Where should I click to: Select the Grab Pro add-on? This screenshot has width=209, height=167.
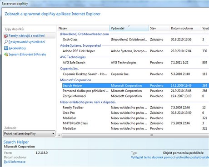point(135,113)
